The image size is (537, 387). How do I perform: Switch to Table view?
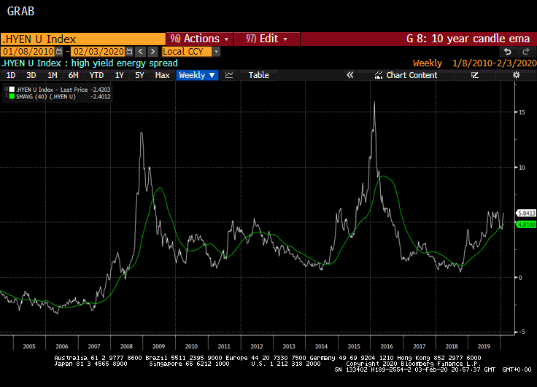[x=258, y=75]
